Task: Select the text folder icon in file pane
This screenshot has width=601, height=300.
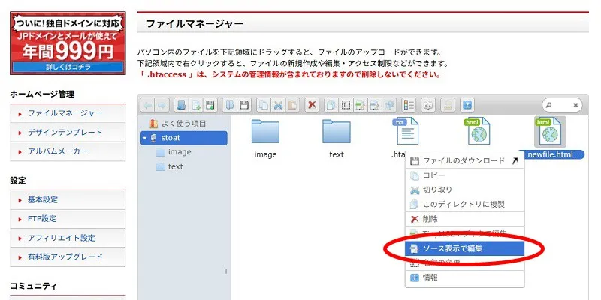Action: 336,131
